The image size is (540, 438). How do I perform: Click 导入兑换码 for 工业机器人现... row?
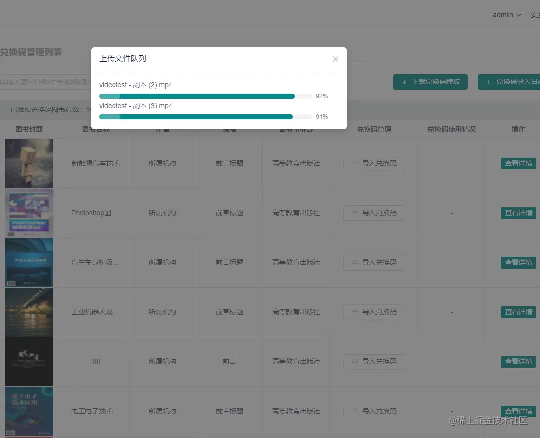(x=373, y=312)
